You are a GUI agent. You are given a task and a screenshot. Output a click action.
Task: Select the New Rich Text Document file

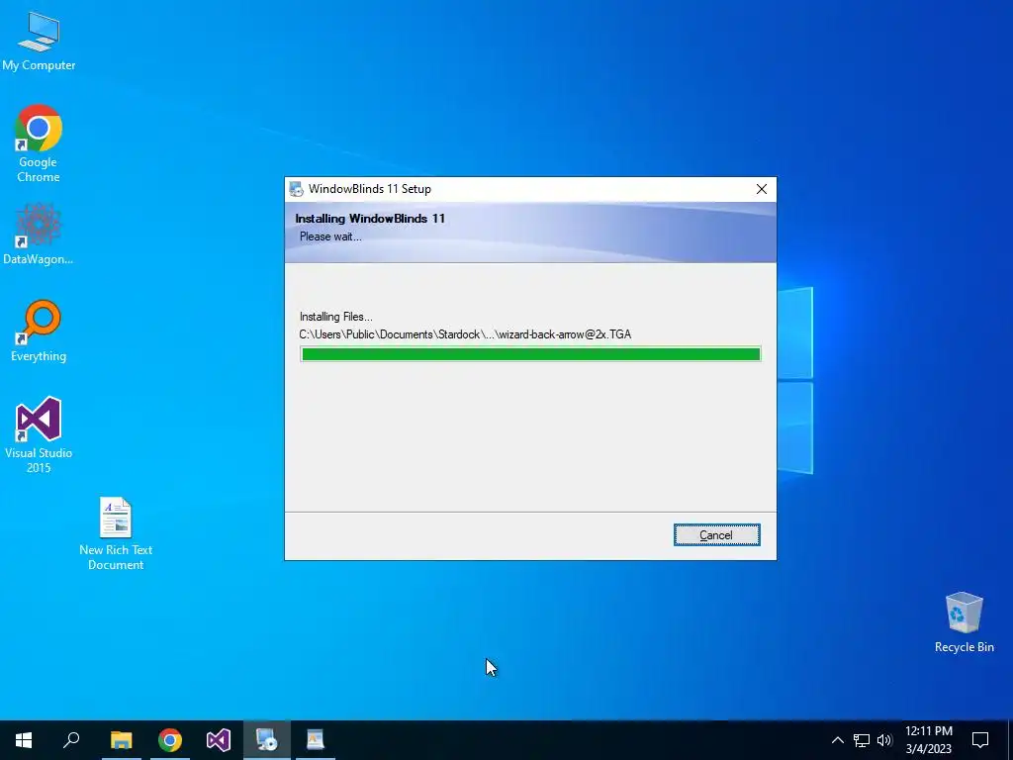[116, 533]
